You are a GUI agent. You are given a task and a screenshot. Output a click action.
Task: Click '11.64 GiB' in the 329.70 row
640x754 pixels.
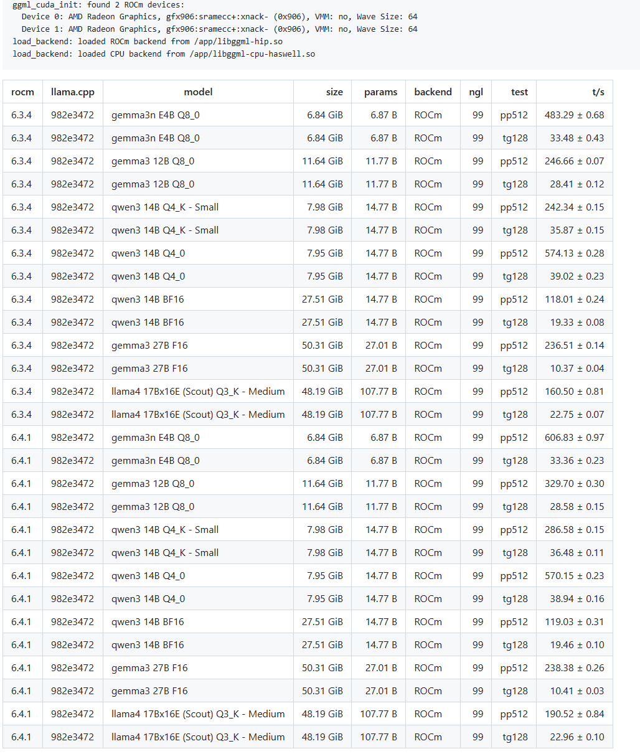[322, 484]
